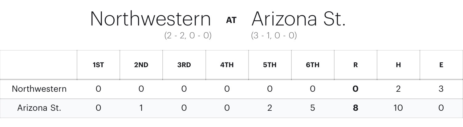Select the 6TH inning column header

(x=312, y=65)
